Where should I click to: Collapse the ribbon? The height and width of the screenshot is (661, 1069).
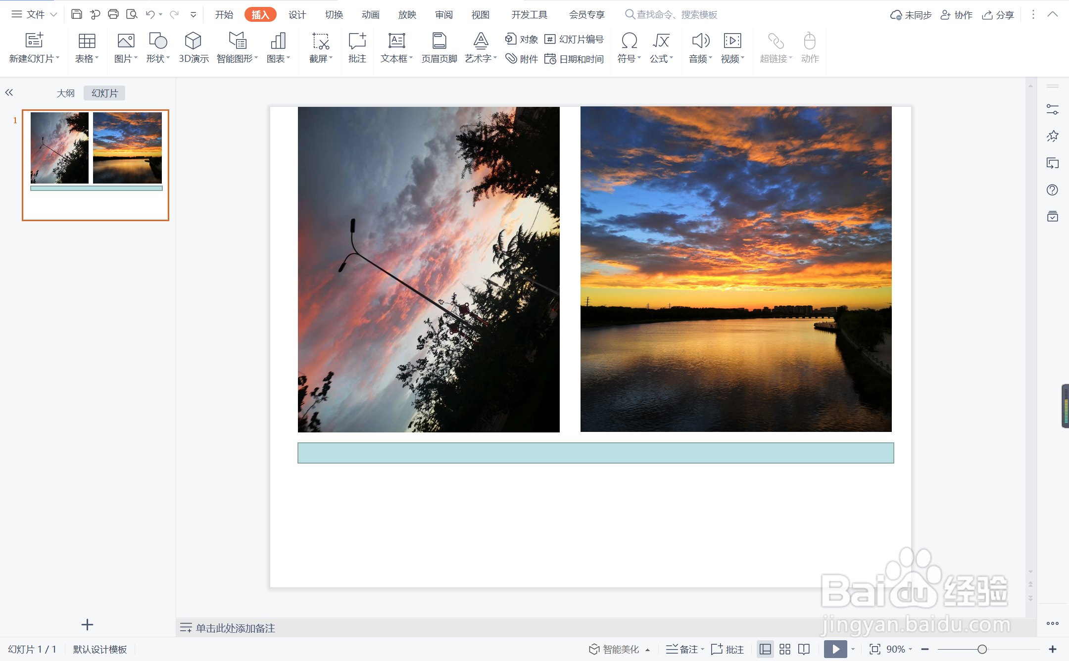pos(1052,14)
